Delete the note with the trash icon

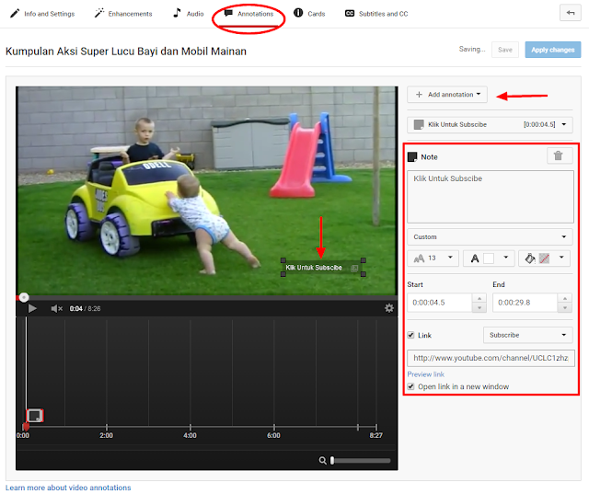[x=560, y=155]
